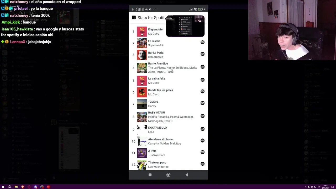Click artist name Tussiwarriors
Viewport: 336px width, 189px height.
(x=156, y=155)
